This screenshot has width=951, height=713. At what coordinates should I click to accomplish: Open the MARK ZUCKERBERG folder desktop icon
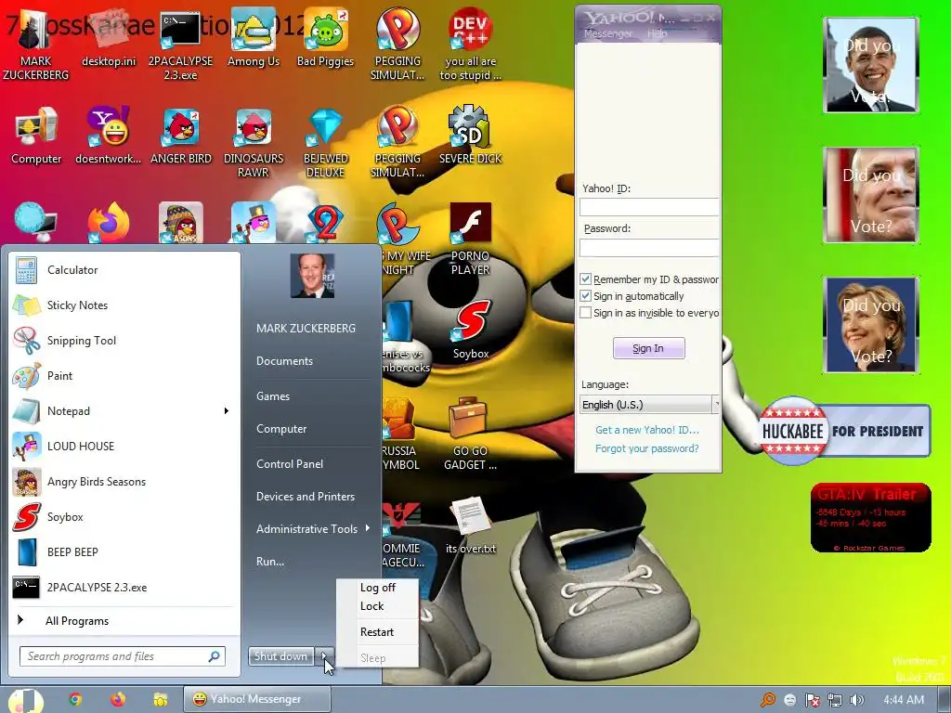(35, 44)
